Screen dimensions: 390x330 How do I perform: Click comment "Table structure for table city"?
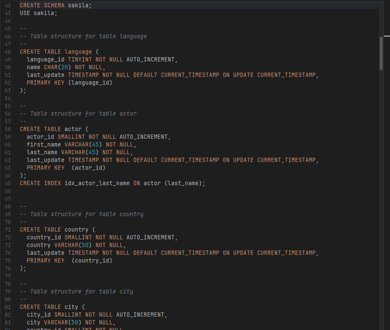[82, 291]
